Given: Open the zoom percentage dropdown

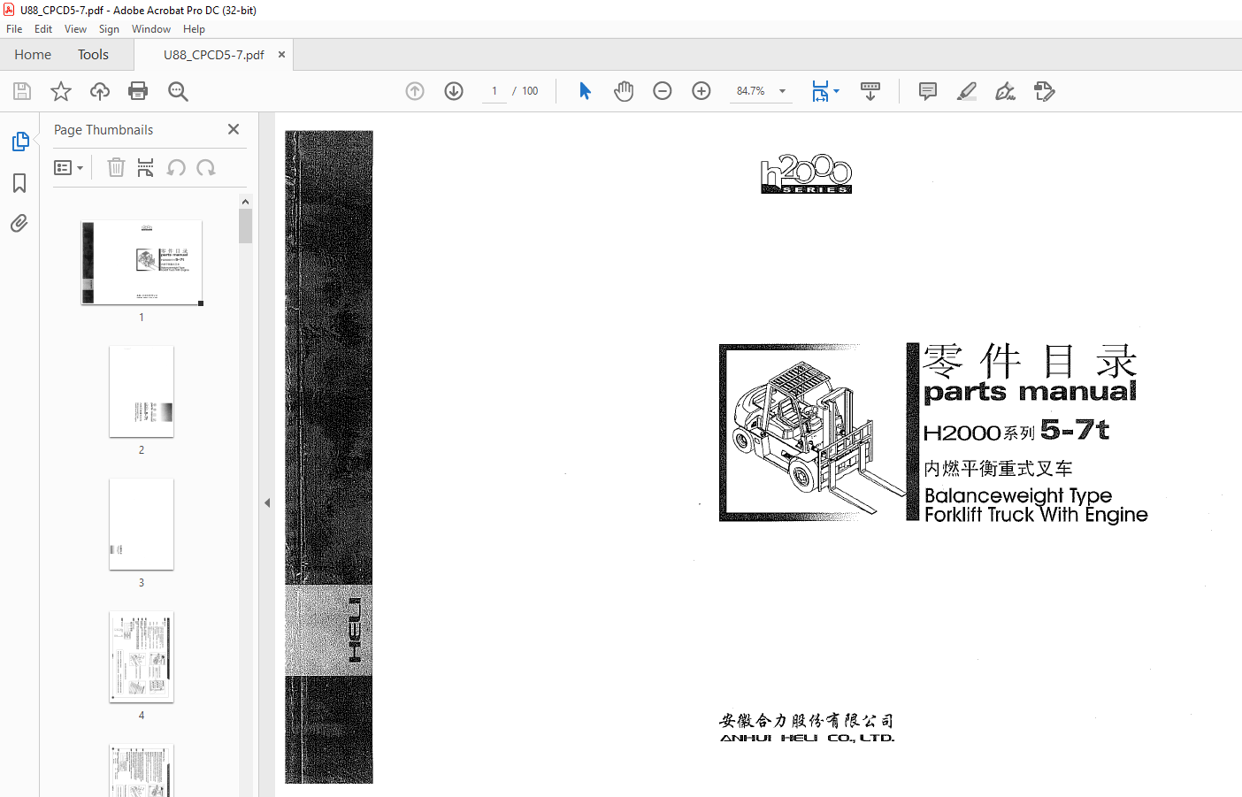Looking at the screenshot, I should 782,91.
